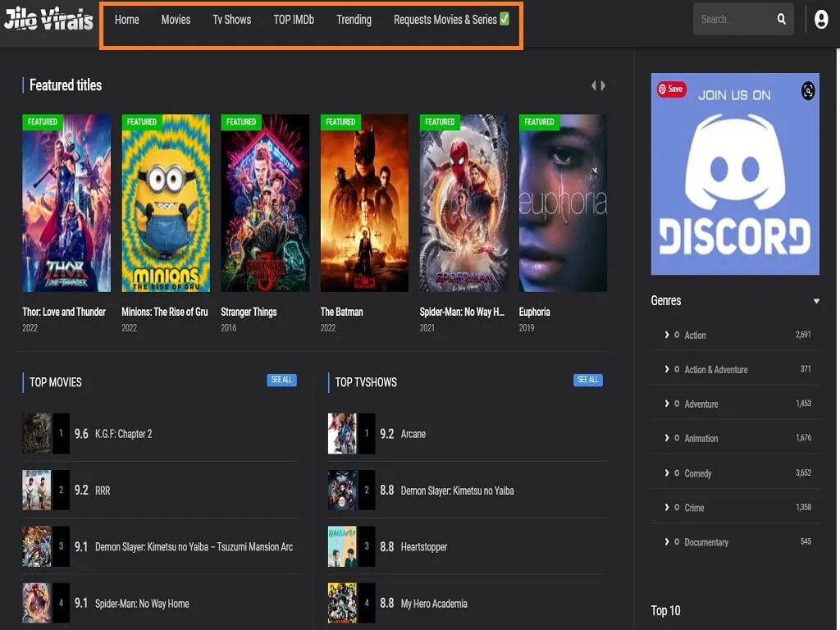840x630 pixels.
Task: Select the Adventure genre radio circle
Action: click(x=677, y=404)
